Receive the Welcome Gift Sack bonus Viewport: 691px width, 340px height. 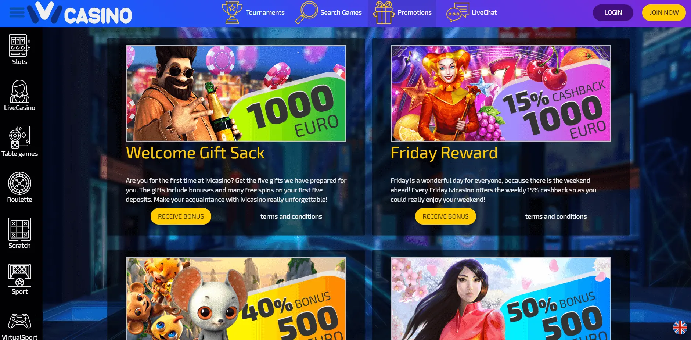(181, 216)
